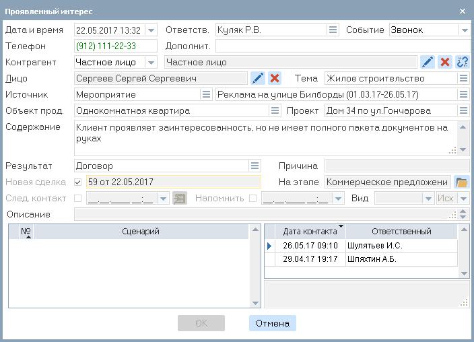Click the Ответственный column header
This screenshot has width=474, height=342.
point(401,231)
